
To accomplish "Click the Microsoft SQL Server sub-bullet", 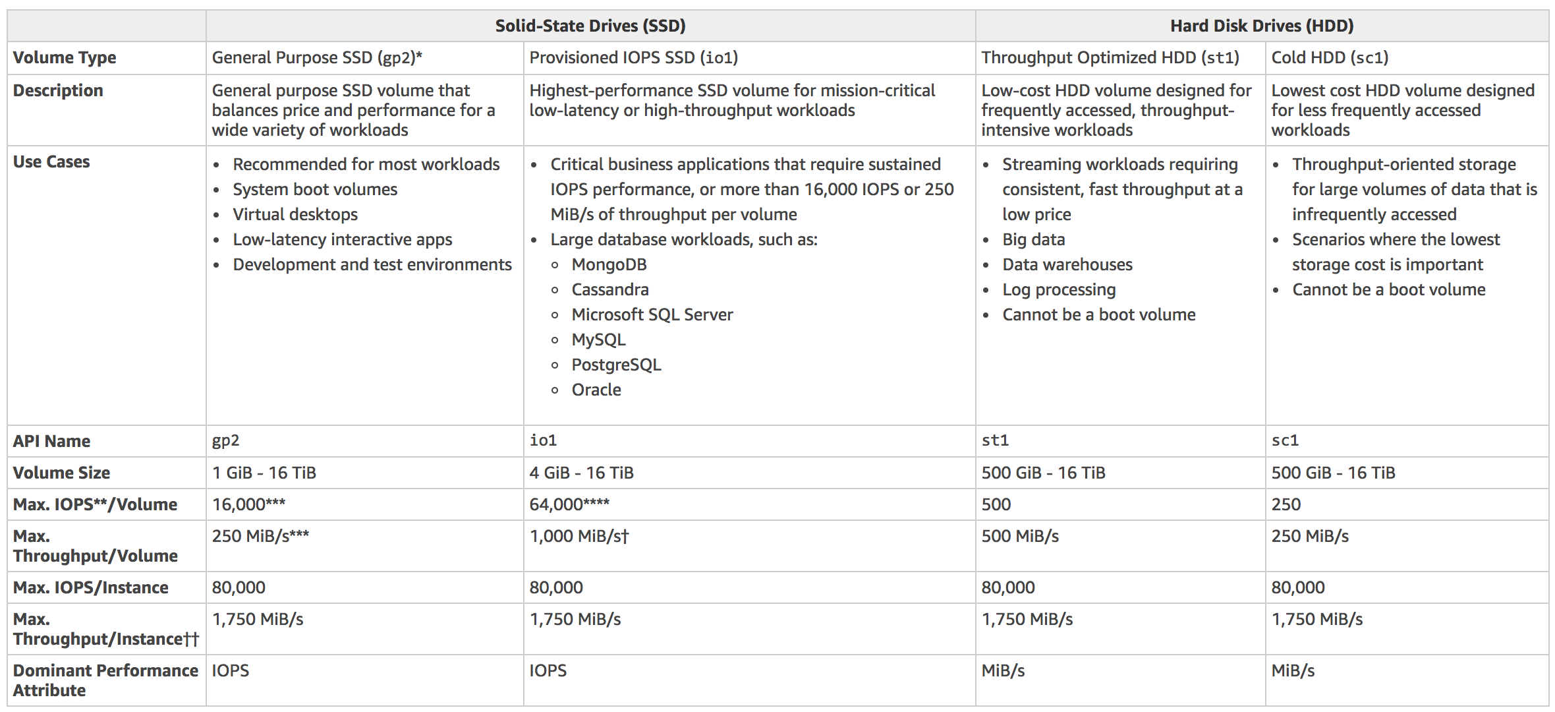I will pos(652,314).
